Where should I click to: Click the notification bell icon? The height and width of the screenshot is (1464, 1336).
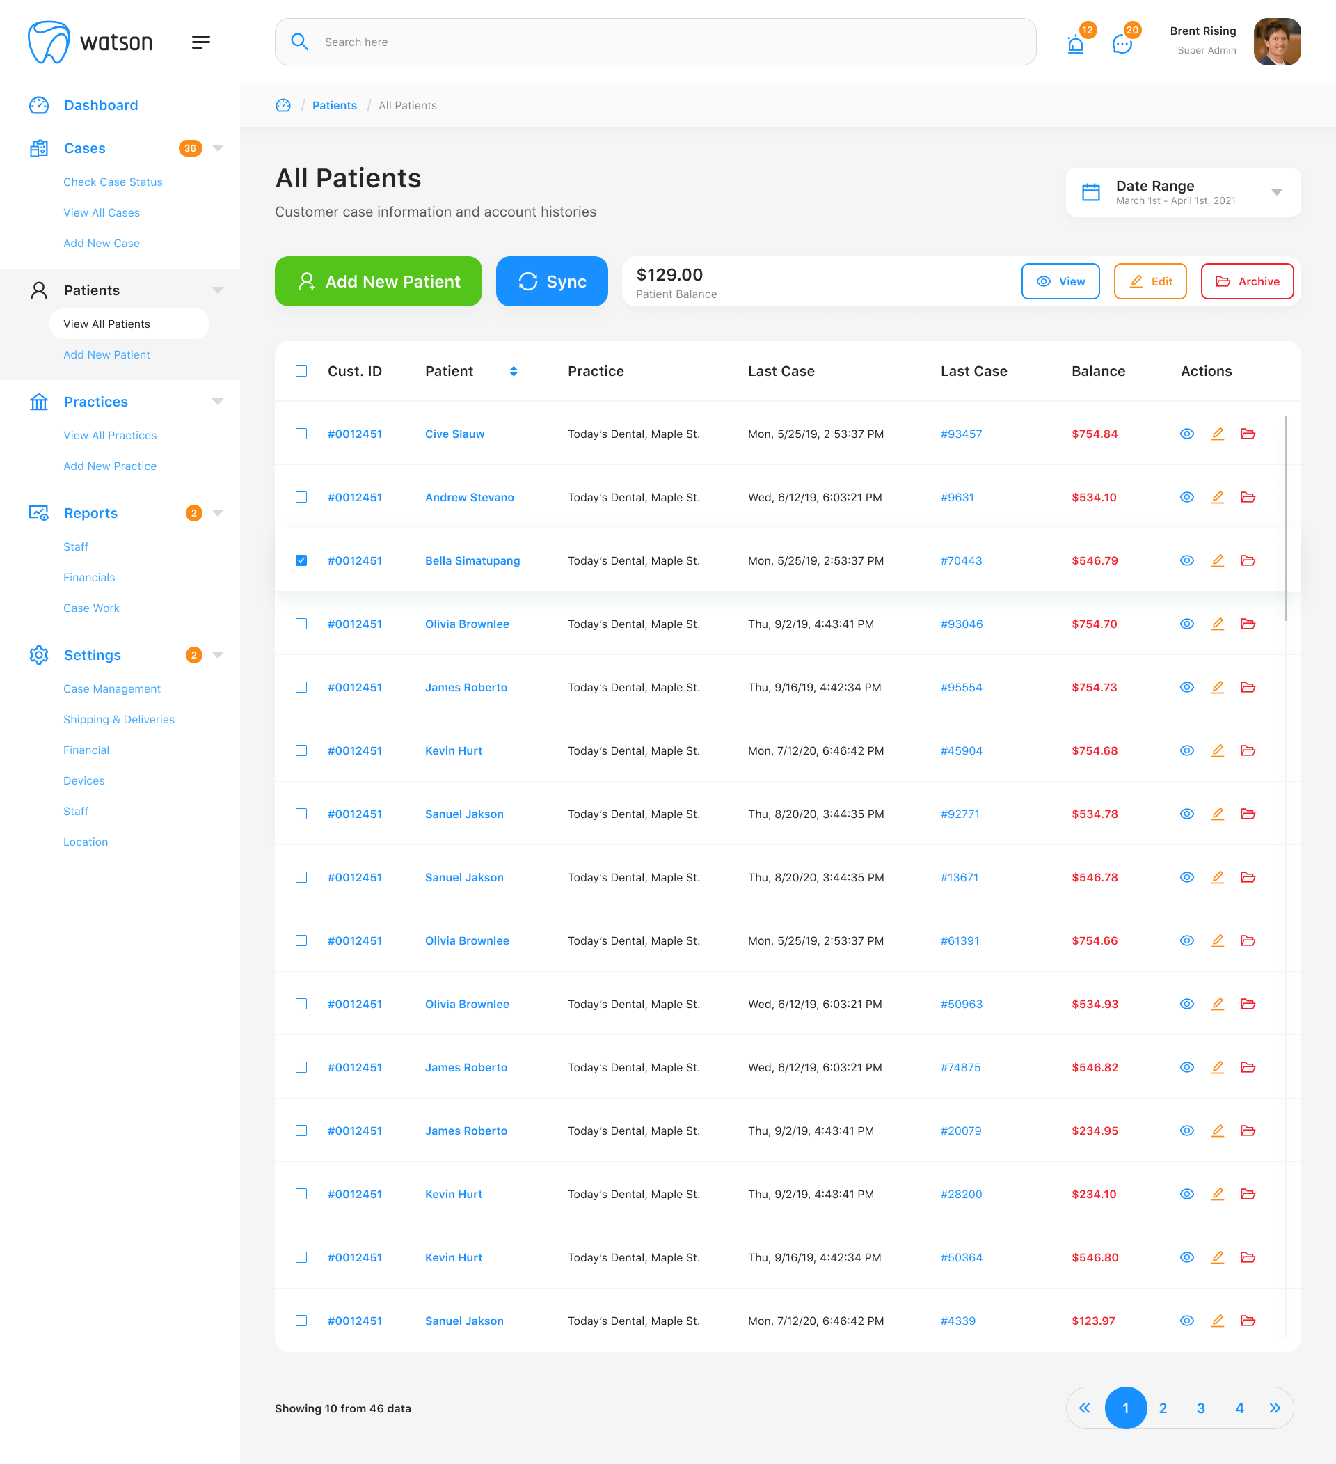tap(1076, 45)
